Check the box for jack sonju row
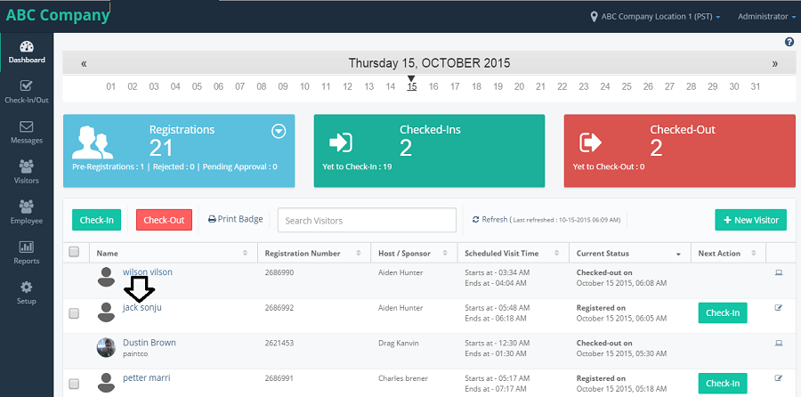The width and height of the screenshot is (801, 397). click(x=74, y=313)
